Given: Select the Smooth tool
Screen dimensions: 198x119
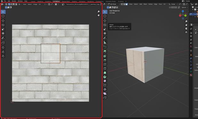Looking at the screenshot, I should tap(105, 81).
